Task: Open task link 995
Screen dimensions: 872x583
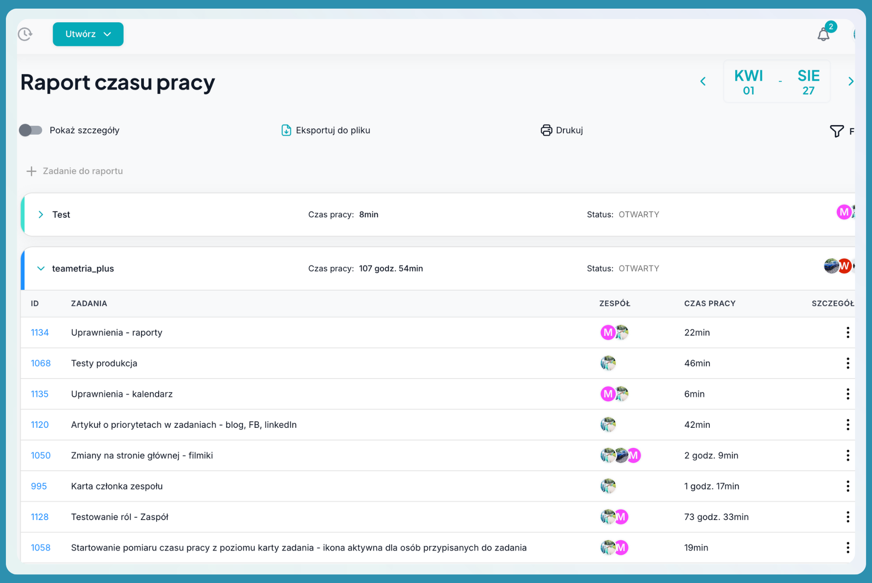Action: point(39,486)
